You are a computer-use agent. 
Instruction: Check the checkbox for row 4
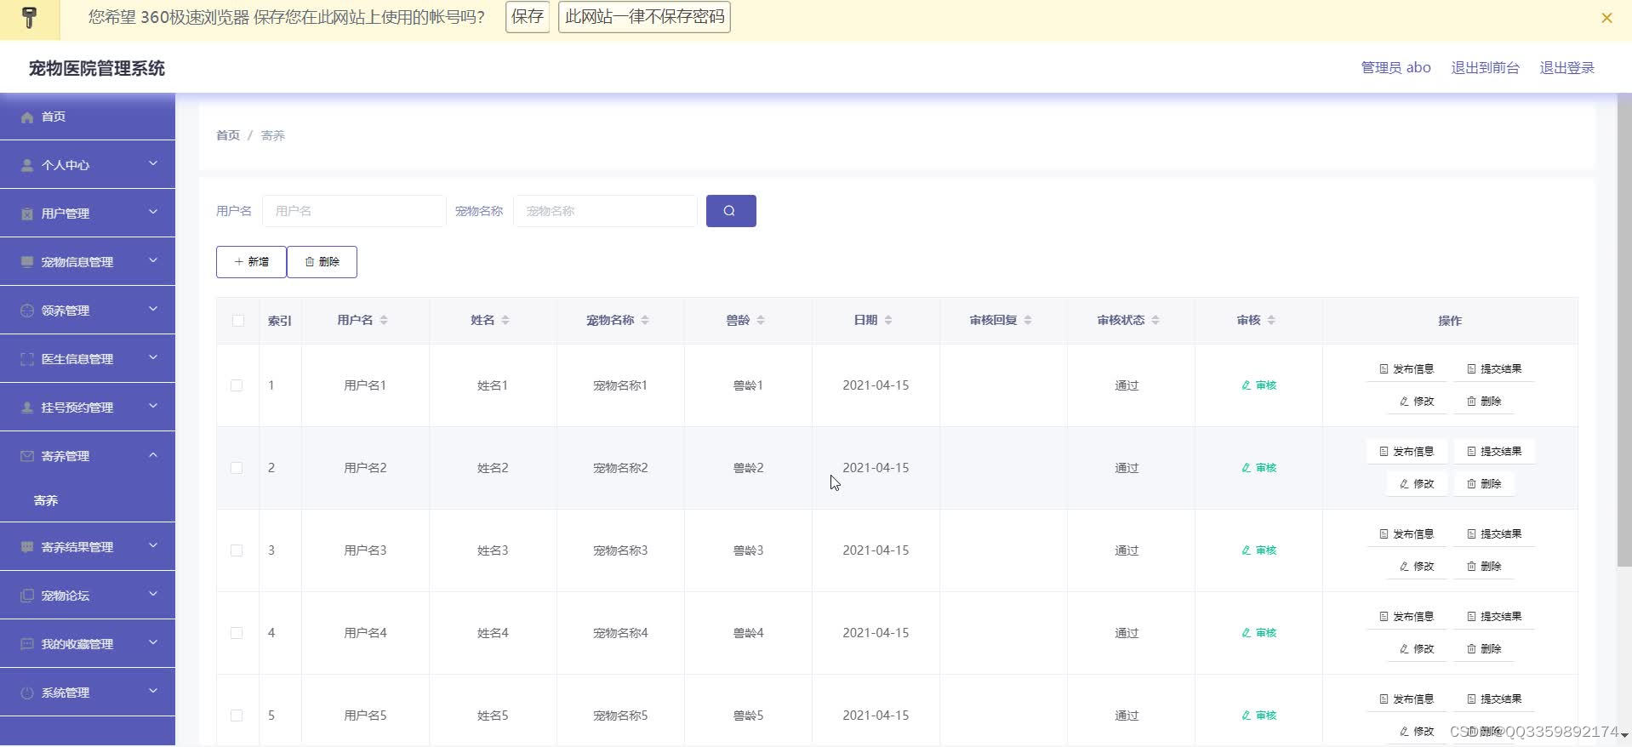[x=237, y=633]
